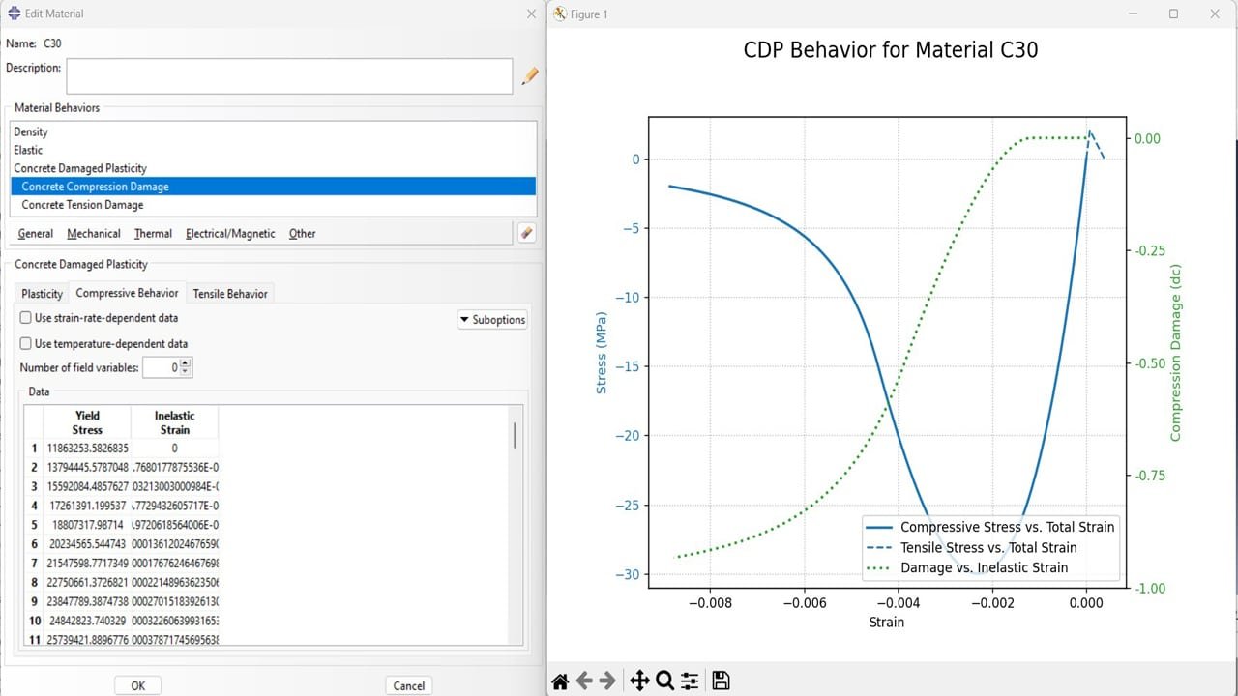
Task: Switch to the Tensile Behavior tab
Action: [x=230, y=294]
